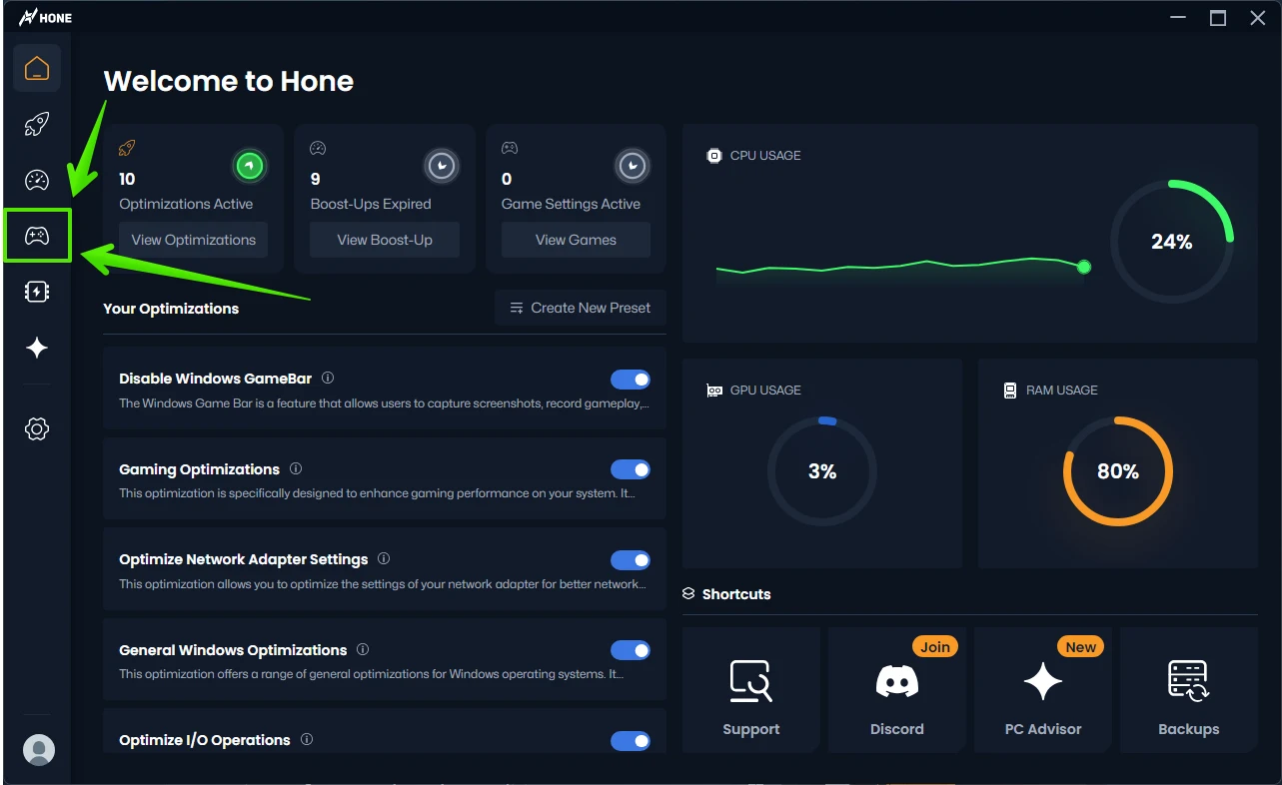Show info for Gaming Optimizations
Screen dimensions: 1282x785
296,469
